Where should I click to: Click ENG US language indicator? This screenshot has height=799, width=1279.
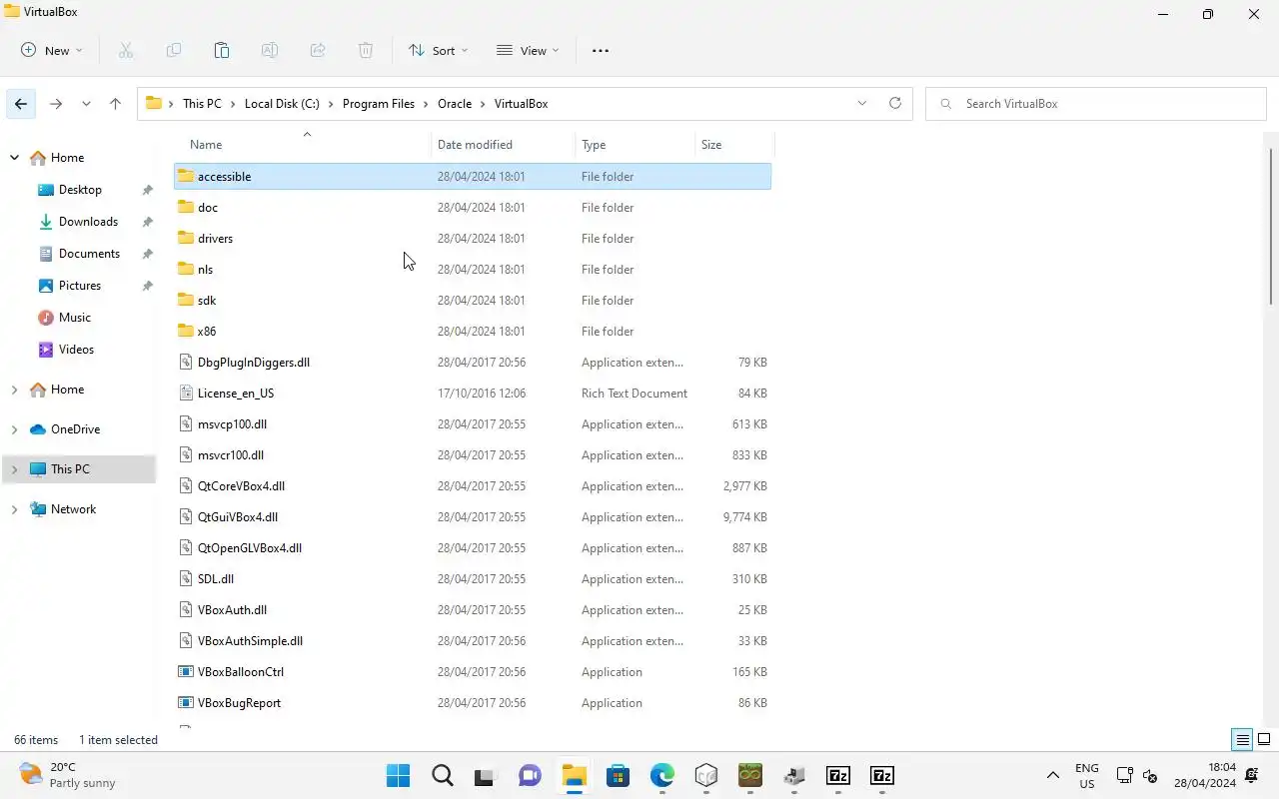point(1086,775)
